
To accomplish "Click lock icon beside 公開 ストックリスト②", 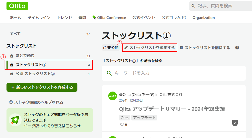I will click(x=12, y=74).
